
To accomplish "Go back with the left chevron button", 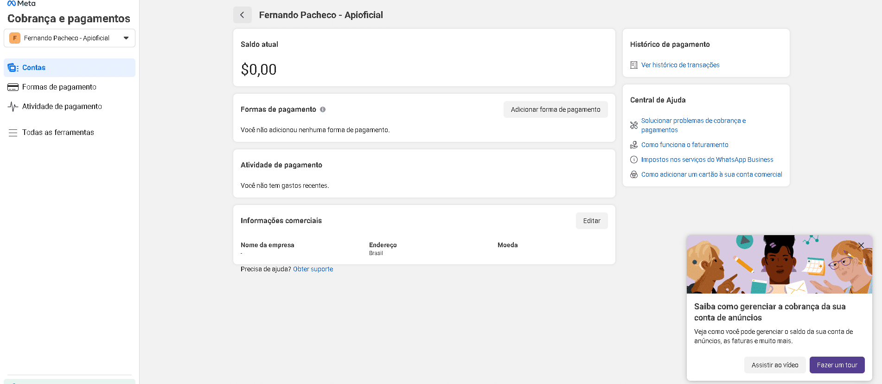I will 243,15.
